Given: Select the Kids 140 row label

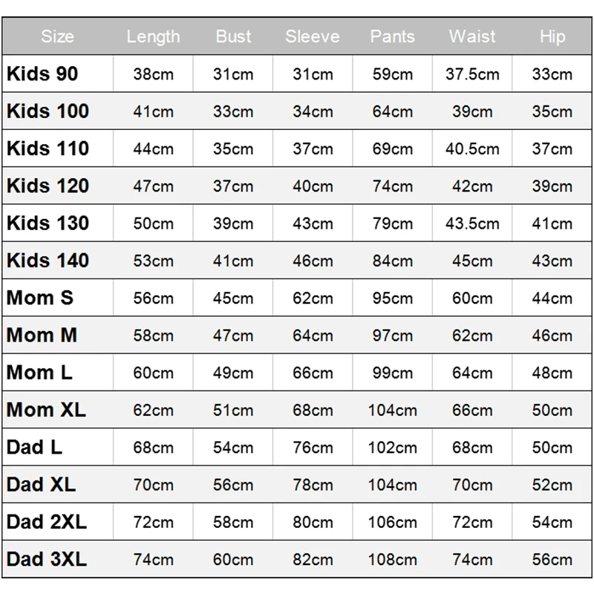Looking at the screenshot, I should coord(48,261).
